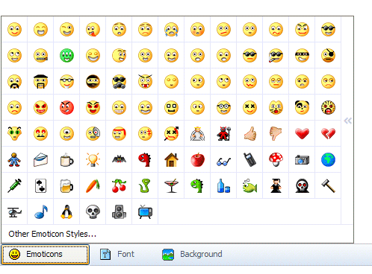Open the Font options
Image resolution: width=372 pixels, height=274 pixels.
point(117,254)
